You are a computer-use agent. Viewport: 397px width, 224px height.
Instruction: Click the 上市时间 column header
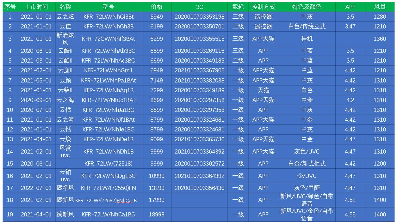[x=37, y=6]
